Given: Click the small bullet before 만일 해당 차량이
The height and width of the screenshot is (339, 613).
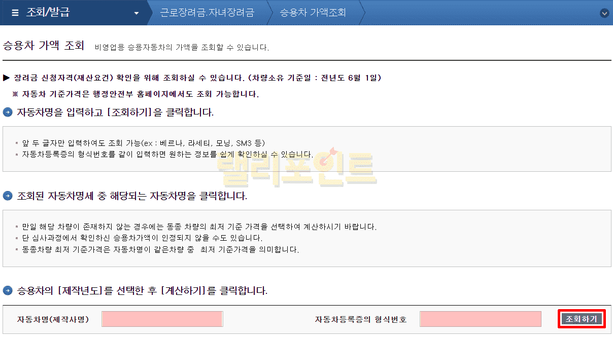Looking at the screenshot, I should (17, 227).
